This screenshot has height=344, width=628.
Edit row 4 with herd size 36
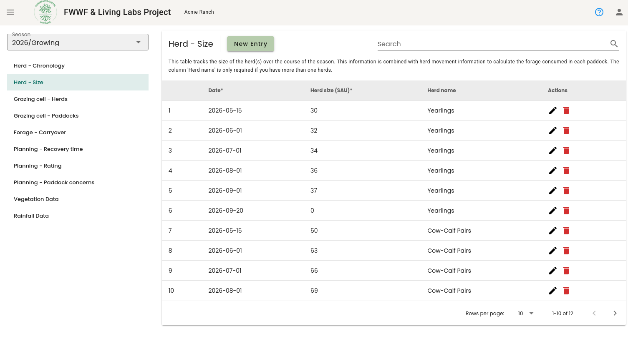pos(553,171)
